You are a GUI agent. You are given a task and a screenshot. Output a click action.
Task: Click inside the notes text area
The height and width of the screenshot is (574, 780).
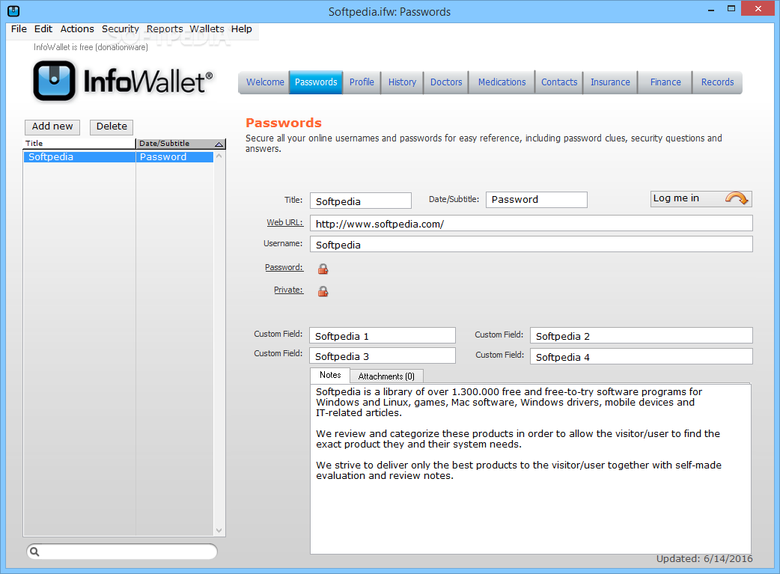point(530,468)
